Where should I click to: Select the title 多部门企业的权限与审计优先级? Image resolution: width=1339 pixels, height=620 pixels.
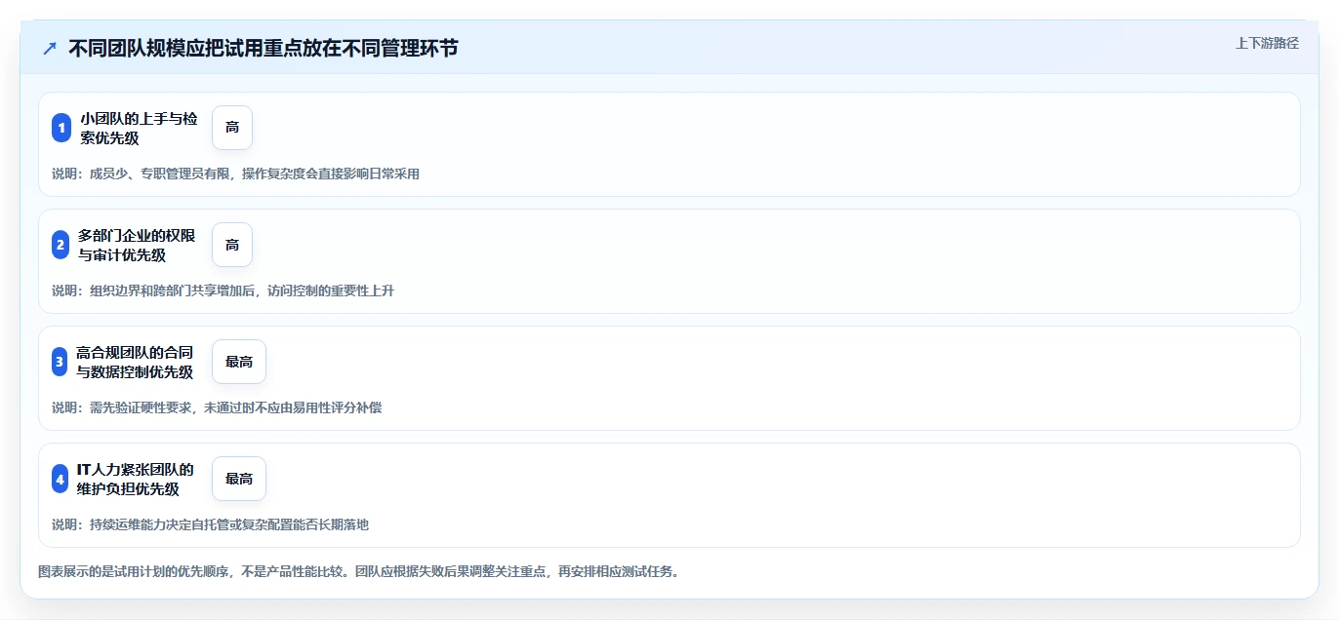pyautogui.click(x=137, y=245)
